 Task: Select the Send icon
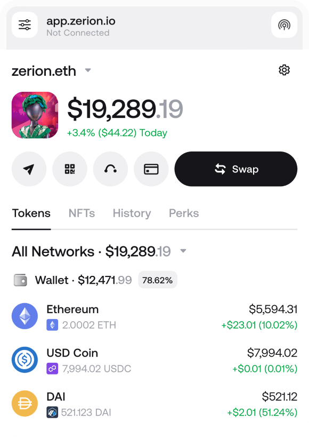[x=29, y=169]
